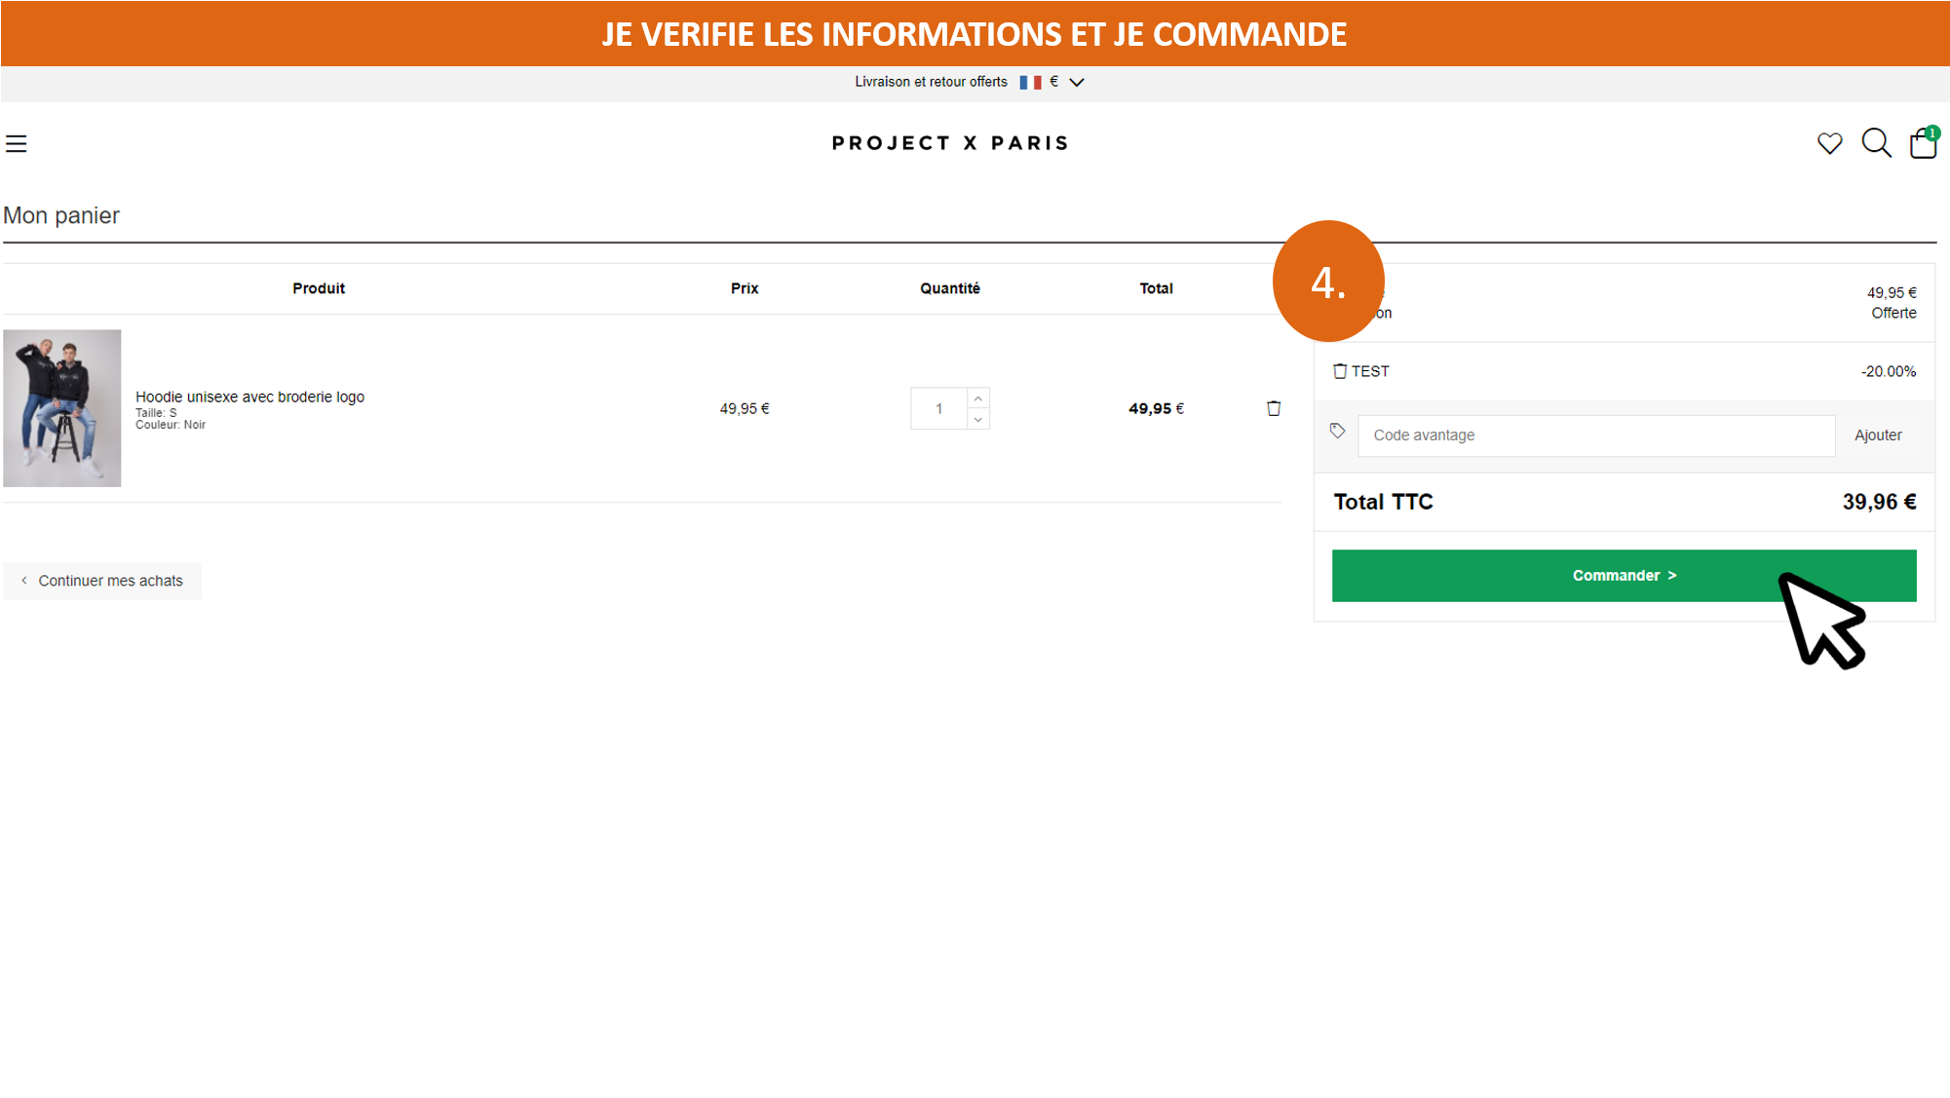Click the Quantité column header
Screen dimensions: 1950x1098
[950, 288]
